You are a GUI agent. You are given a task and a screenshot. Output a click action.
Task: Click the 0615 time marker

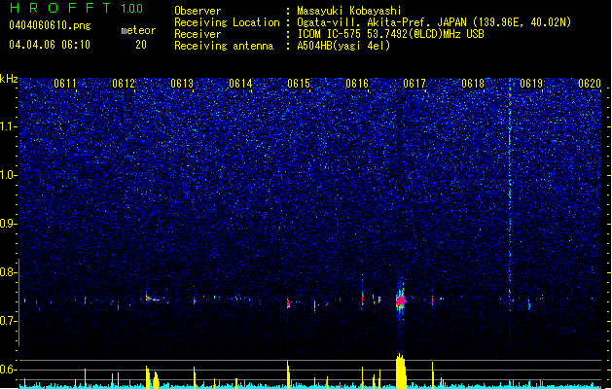click(x=299, y=84)
